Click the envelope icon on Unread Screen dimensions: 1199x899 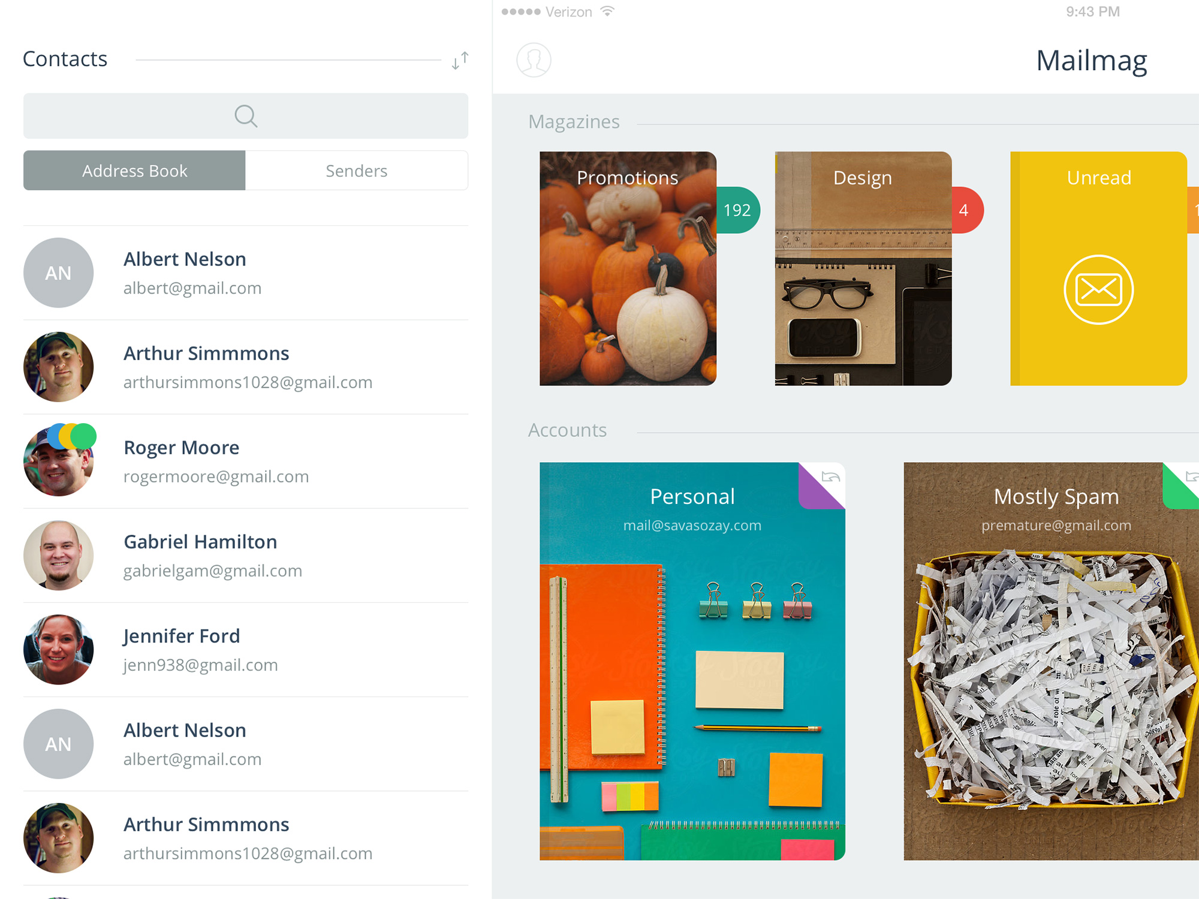(x=1098, y=289)
